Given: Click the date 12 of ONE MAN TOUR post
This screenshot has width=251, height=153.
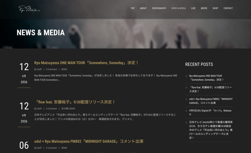Looking at the screenshot, I should point(24,67).
